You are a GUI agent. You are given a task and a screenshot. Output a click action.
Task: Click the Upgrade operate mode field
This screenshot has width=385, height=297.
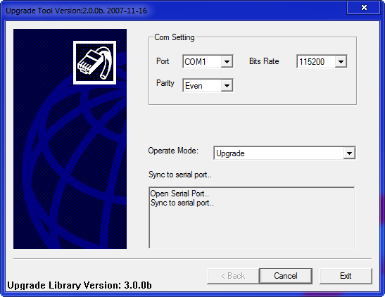tap(284, 153)
